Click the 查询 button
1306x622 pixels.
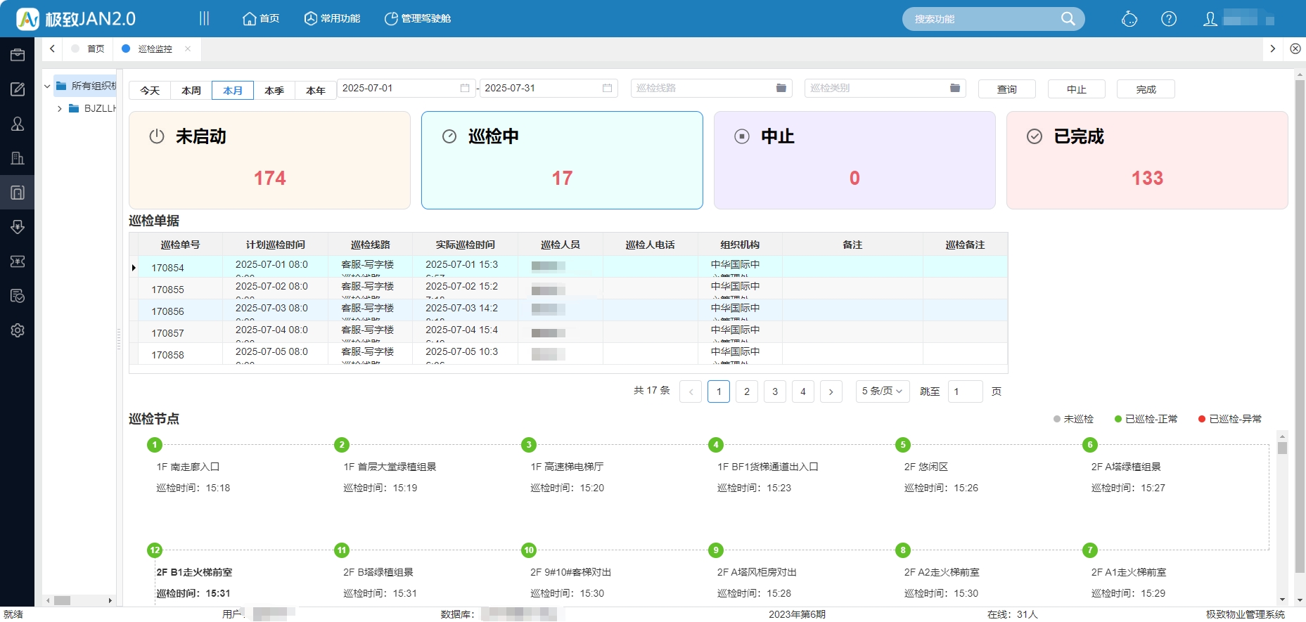click(1006, 89)
